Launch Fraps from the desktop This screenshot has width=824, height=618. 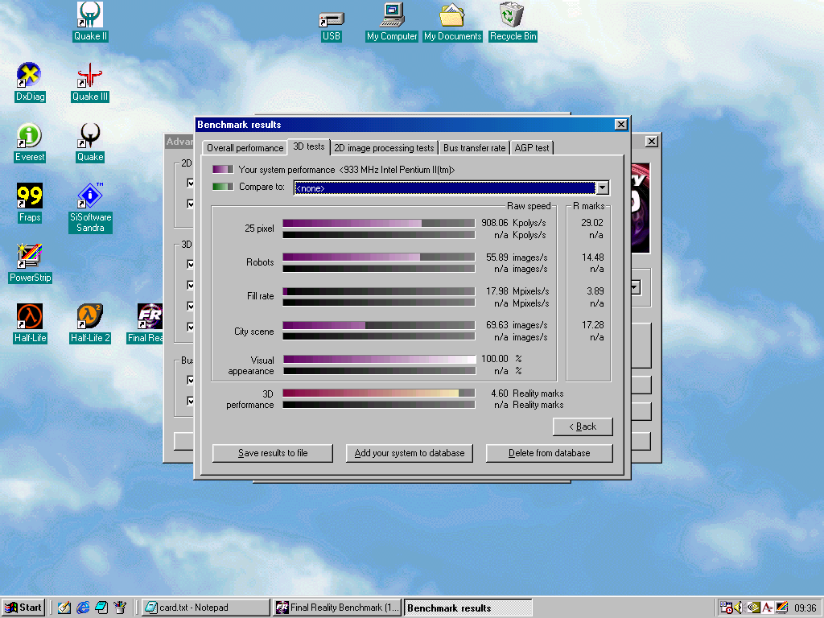[x=30, y=197]
